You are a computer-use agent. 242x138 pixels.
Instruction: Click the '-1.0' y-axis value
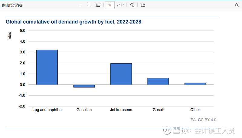(22, 95)
